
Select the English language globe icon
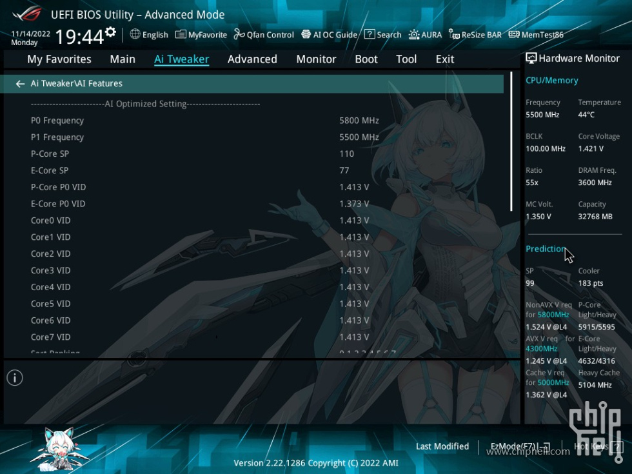click(x=135, y=34)
